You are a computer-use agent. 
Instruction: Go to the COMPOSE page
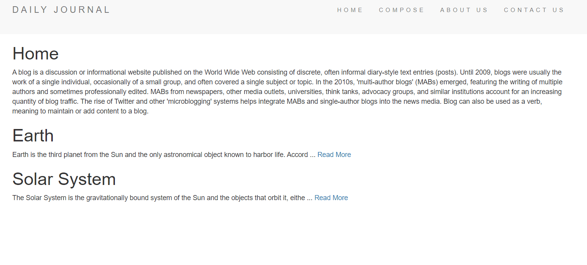tap(401, 10)
